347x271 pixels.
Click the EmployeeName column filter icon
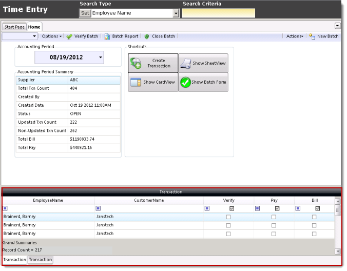click(x=5, y=208)
